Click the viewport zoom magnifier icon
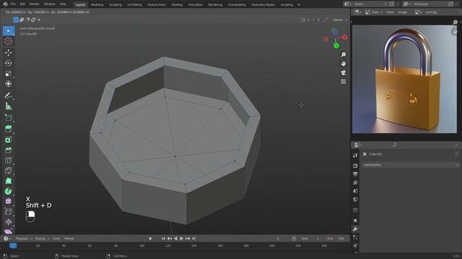462x259 pixels. pyautogui.click(x=344, y=55)
